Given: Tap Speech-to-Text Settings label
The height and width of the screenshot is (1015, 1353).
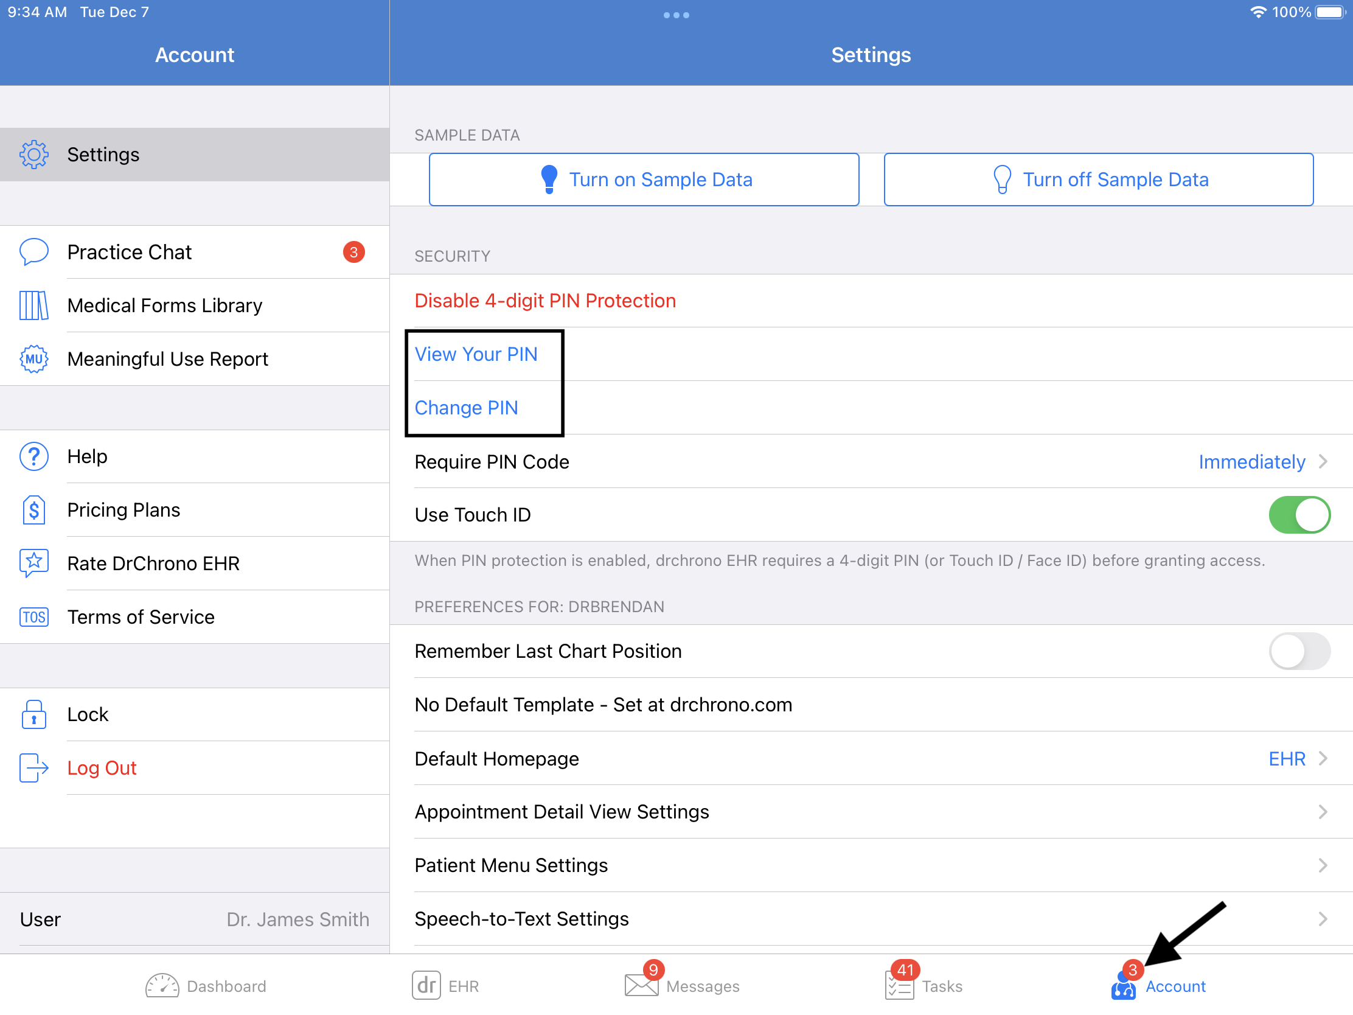Looking at the screenshot, I should (x=521, y=919).
